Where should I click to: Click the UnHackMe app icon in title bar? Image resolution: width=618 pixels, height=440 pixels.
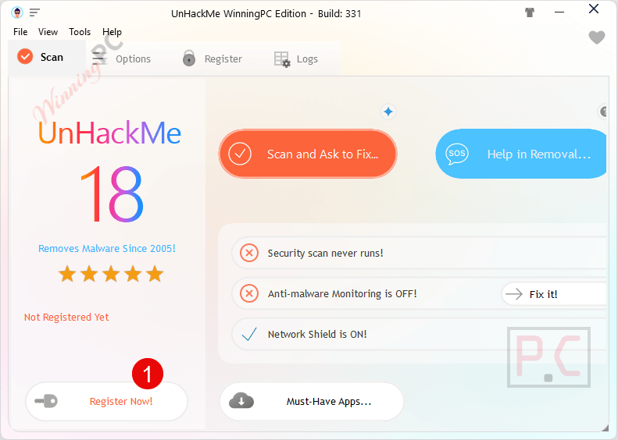pyautogui.click(x=17, y=12)
